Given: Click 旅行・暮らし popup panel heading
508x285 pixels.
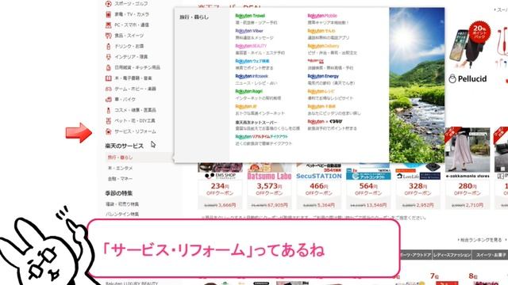Looking at the screenshot, I should coord(194,17).
